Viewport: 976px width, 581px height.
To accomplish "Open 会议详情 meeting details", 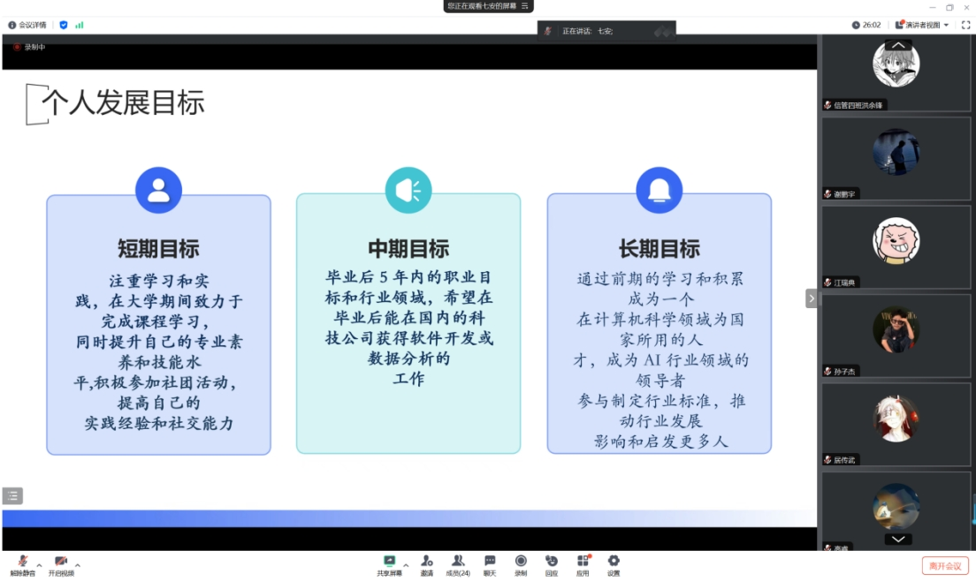I will [27, 25].
